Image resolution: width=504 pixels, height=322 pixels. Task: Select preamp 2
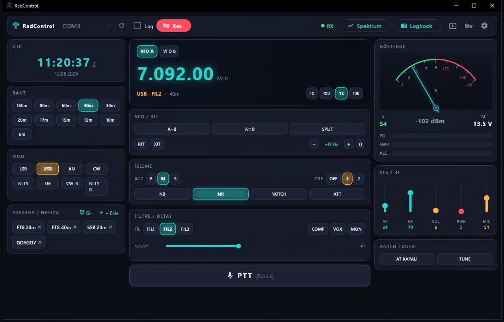(359, 179)
